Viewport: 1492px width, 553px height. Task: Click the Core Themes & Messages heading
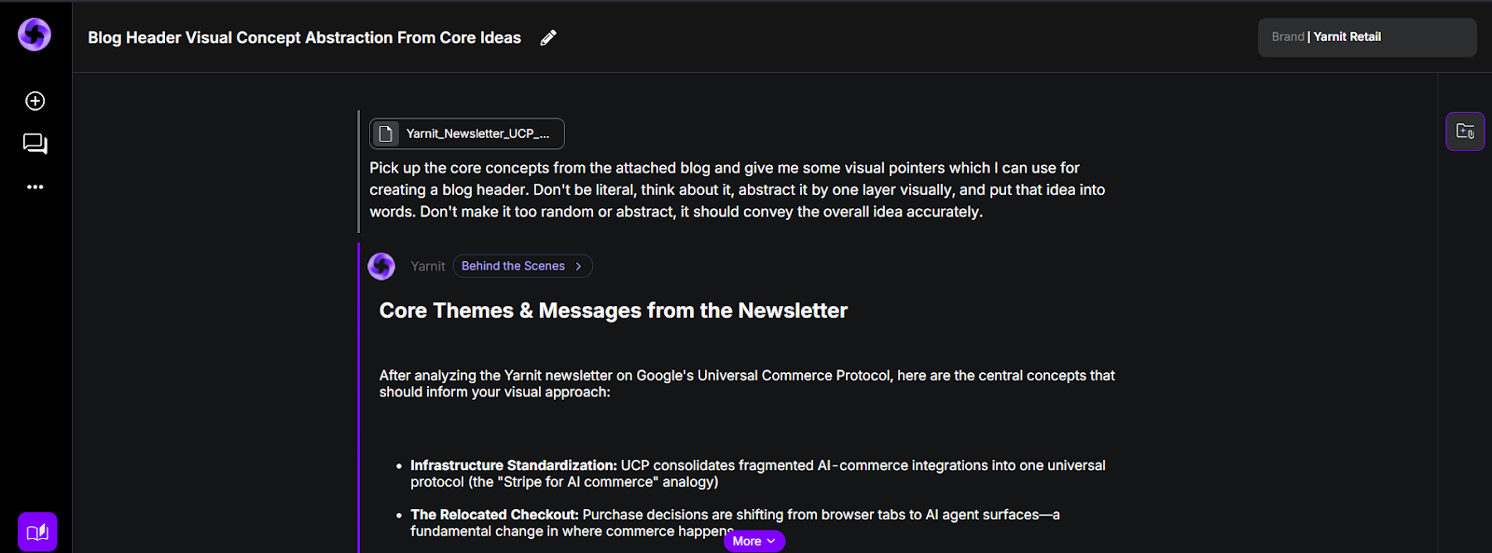[x=613, y=311]
